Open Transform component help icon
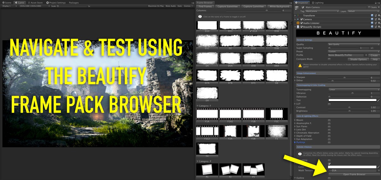Viewport: 381px width, 180px height. click(372, 16)
